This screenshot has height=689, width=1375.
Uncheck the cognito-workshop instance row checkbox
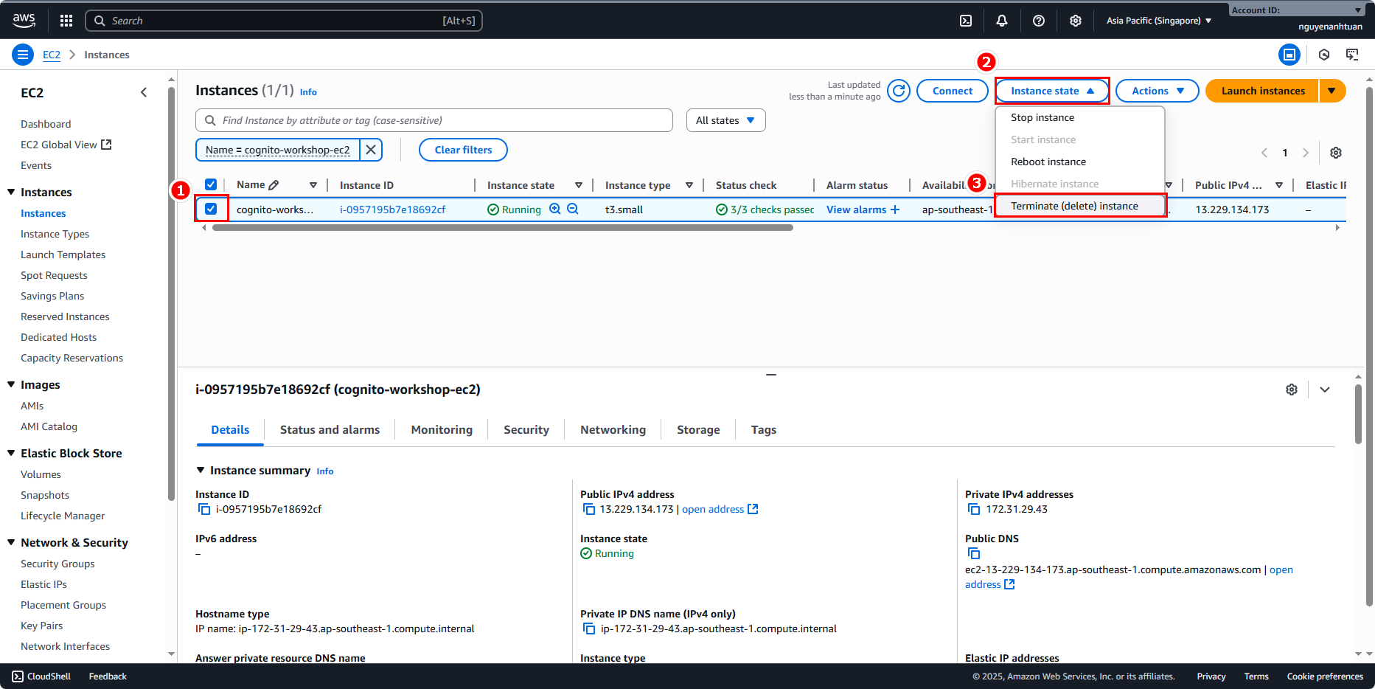211,209
